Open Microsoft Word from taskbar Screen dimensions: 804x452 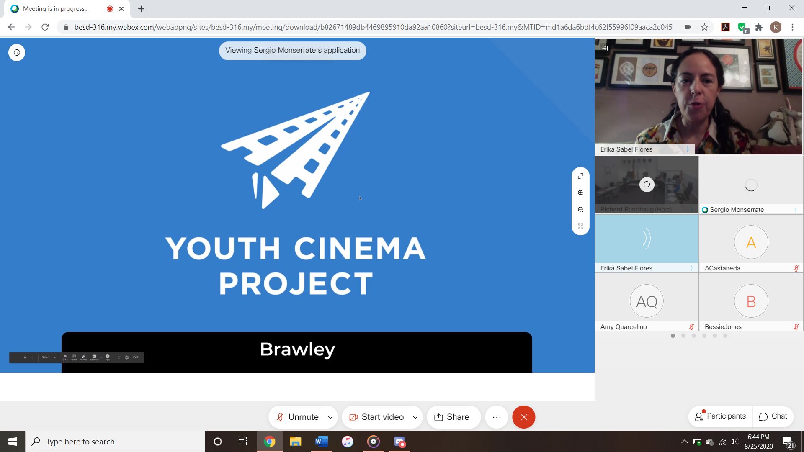tap(321, 442)
